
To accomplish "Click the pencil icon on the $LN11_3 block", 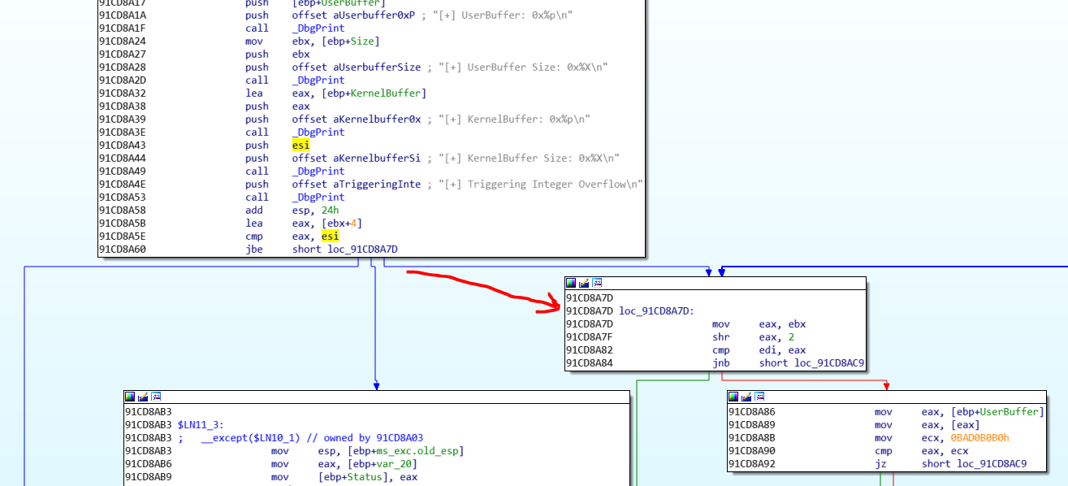I will [143, 397].
